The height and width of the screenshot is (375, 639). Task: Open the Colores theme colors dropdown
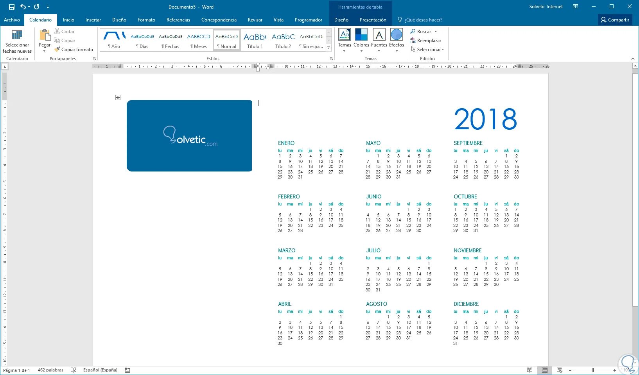coord(361,40)
